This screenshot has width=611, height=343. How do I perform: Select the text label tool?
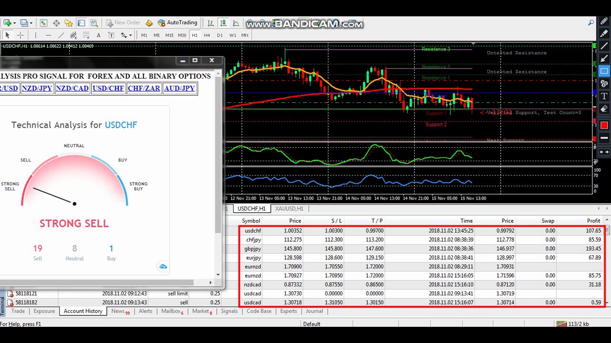(111, 35)
